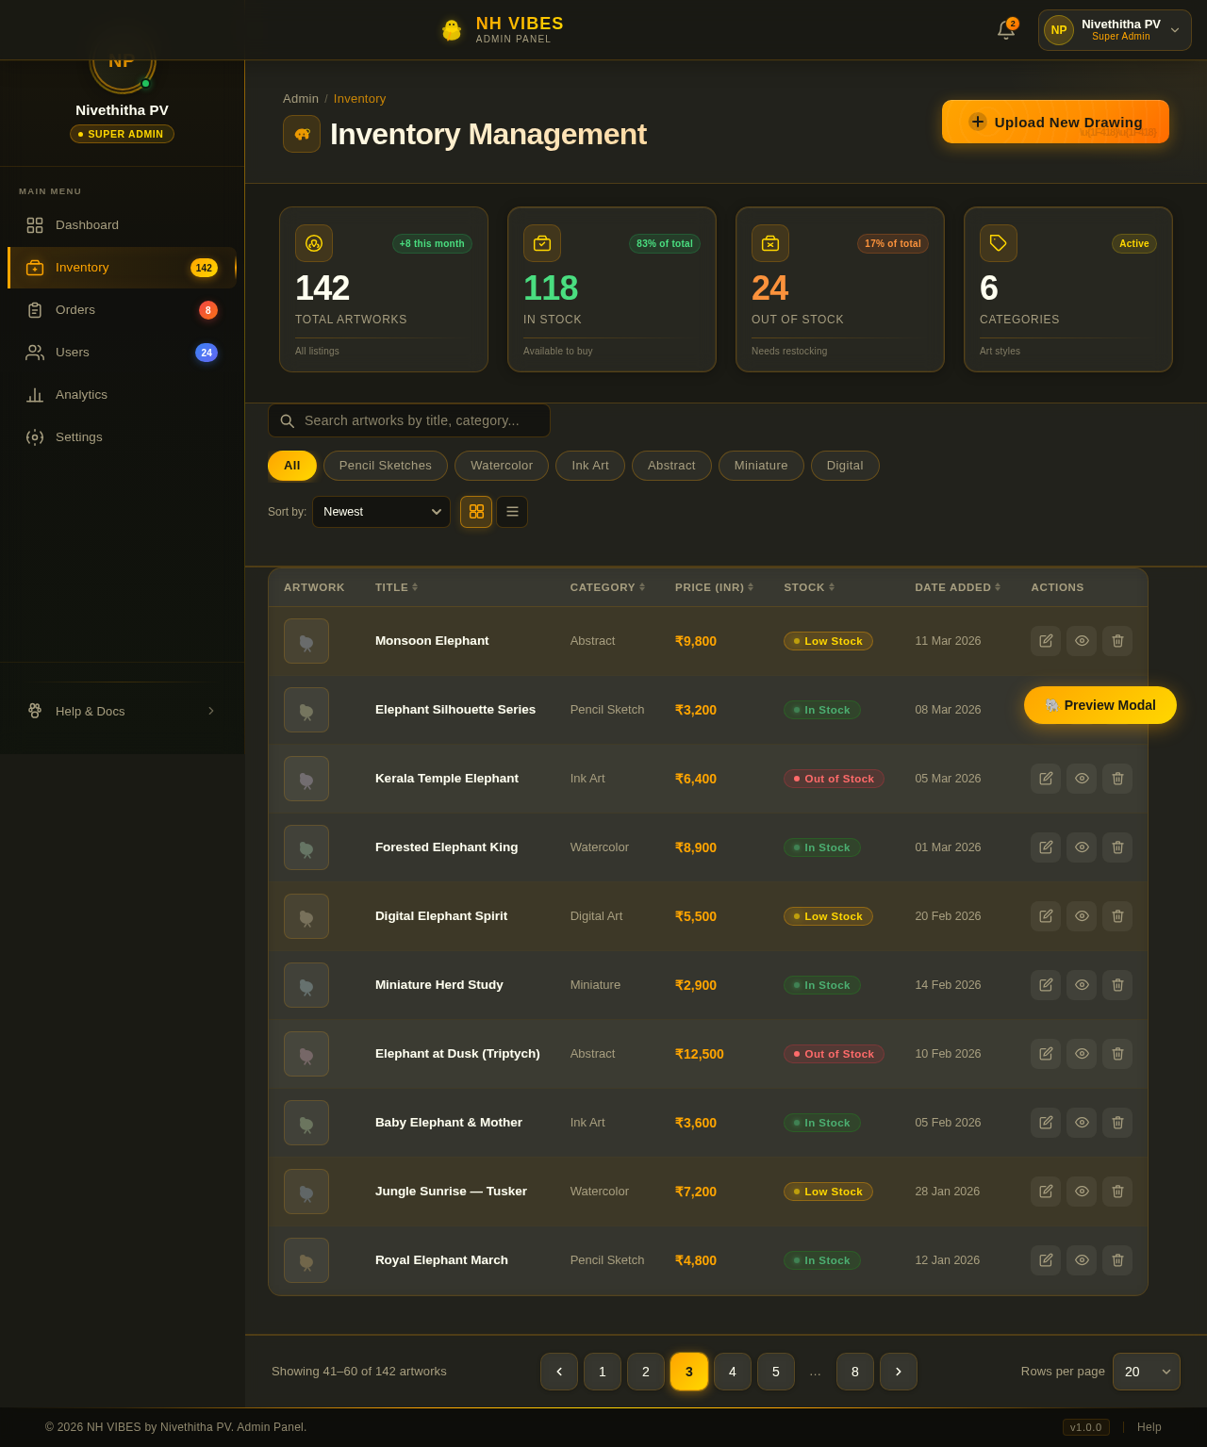Open the Help & Docs link
Screen dimensions: 1207x1447
point(90,712)
